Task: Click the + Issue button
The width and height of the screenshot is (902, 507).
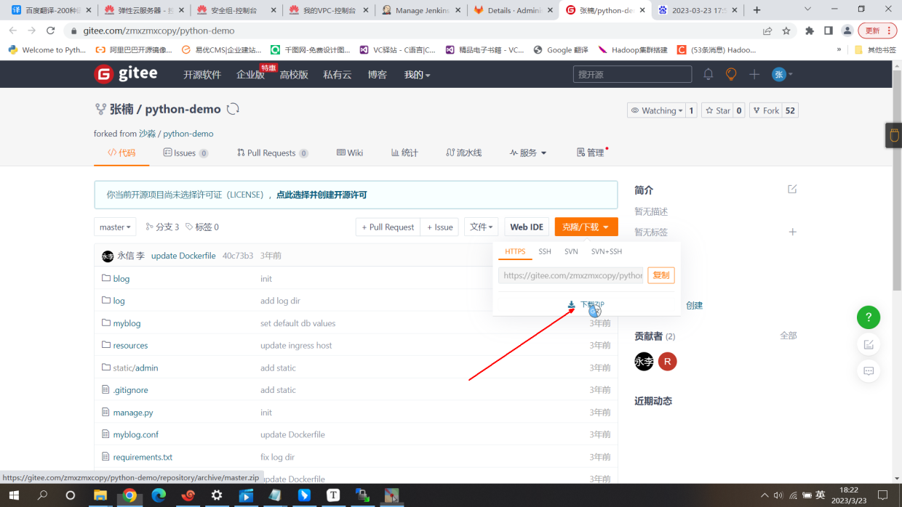Action: pyautogui.click(x=440, y=227)
